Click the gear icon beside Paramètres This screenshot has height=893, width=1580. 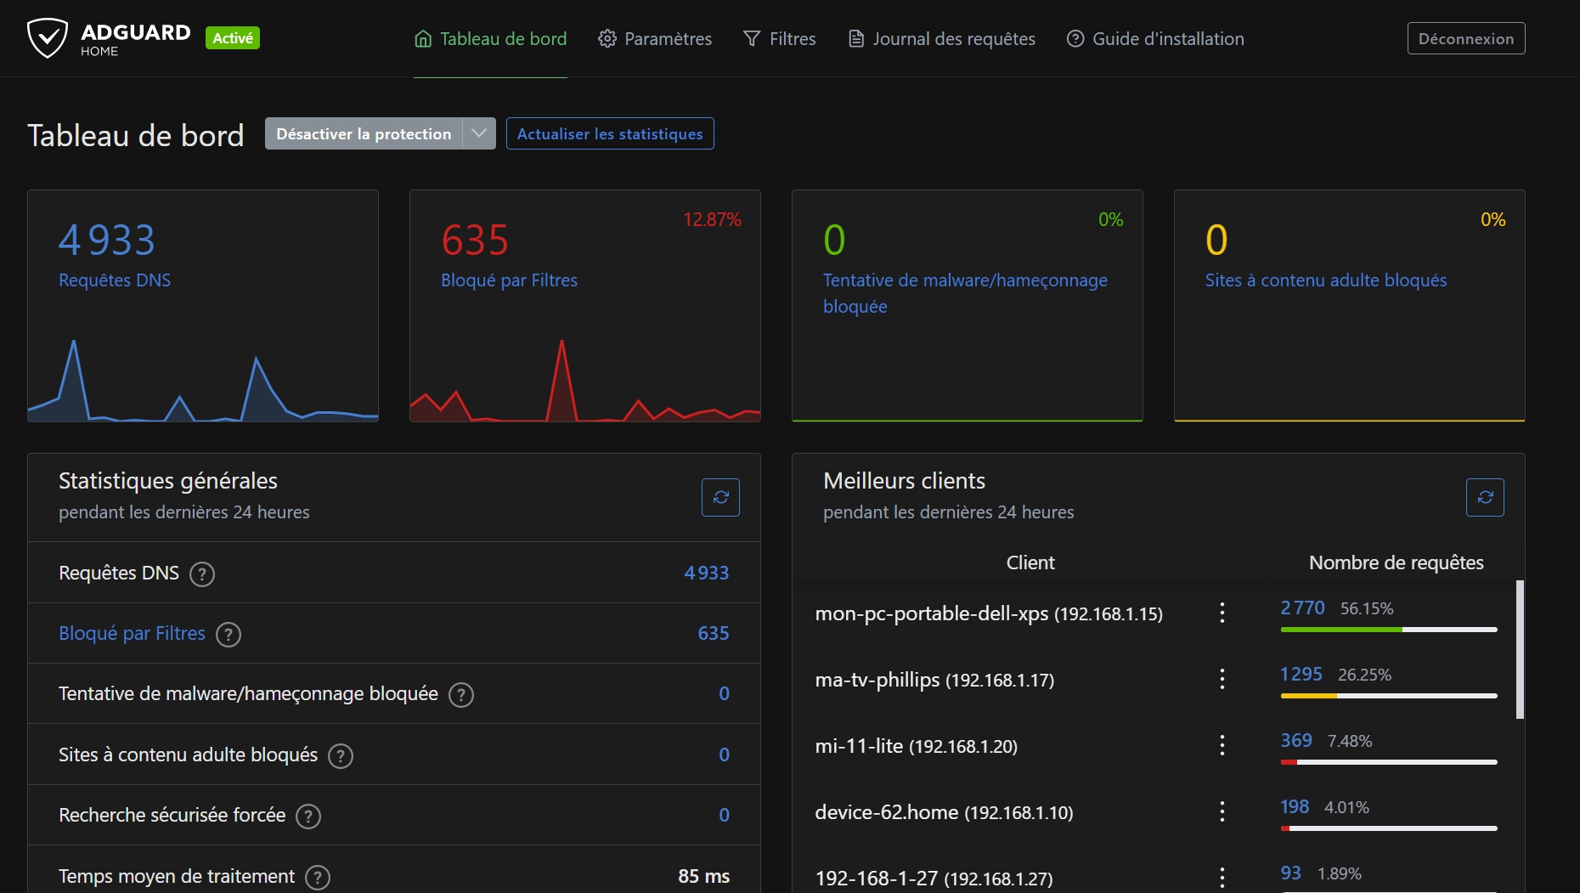coord(607,39)
